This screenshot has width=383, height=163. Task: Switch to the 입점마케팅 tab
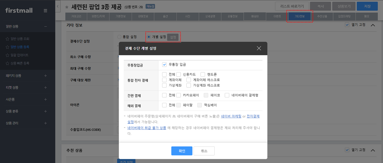344,17
